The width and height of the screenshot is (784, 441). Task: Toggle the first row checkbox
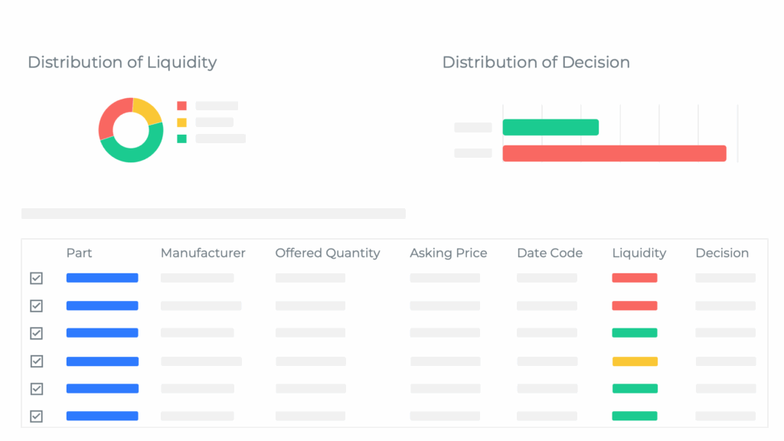(36, 278)
